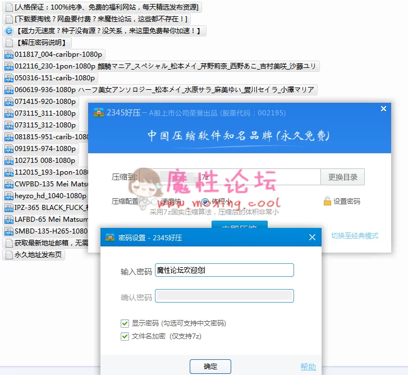Click the text file icon of 永久地址发布页

click(x=9, y=255)
